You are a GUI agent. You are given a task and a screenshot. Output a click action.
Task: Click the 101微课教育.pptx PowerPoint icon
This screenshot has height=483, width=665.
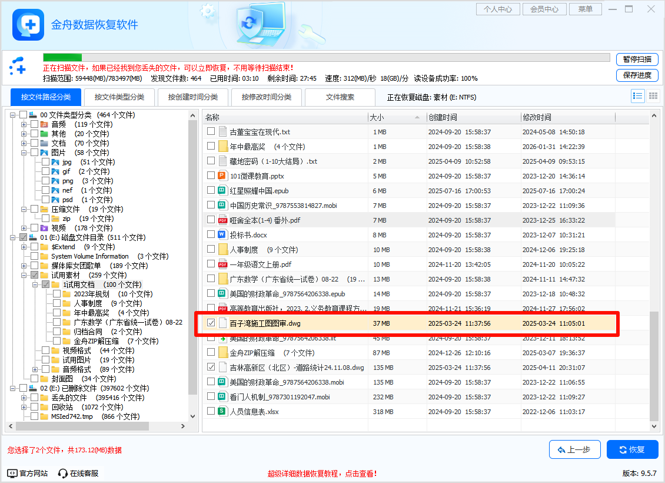coord(222,176)
